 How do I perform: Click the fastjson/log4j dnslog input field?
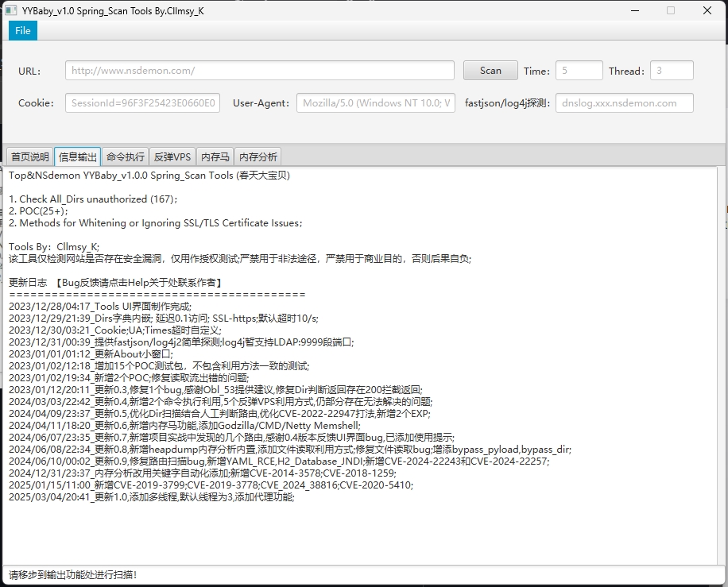[x=625, y=103]
